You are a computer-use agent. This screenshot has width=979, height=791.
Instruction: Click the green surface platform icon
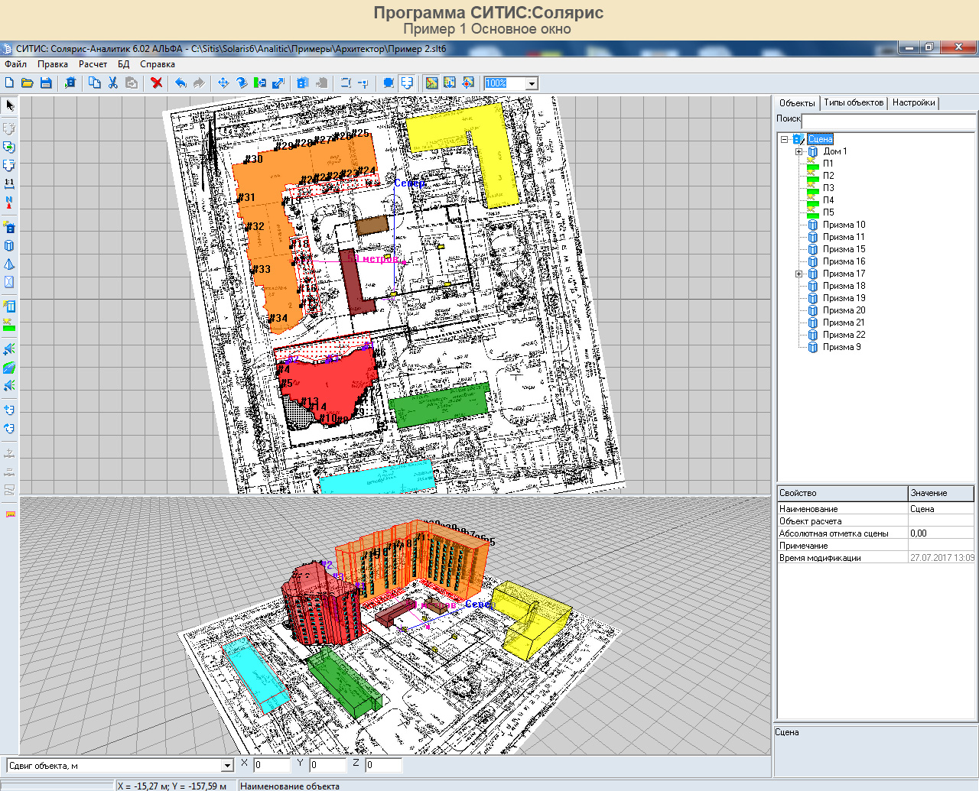pos(9,325)
